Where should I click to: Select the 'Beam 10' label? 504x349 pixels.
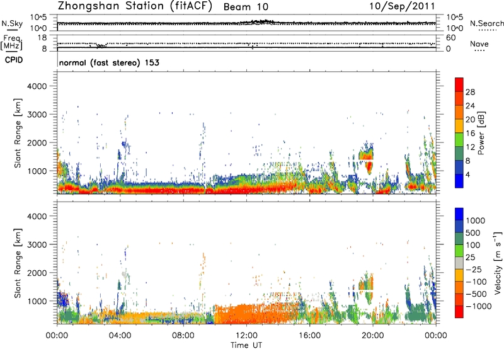tap(246, 7)
